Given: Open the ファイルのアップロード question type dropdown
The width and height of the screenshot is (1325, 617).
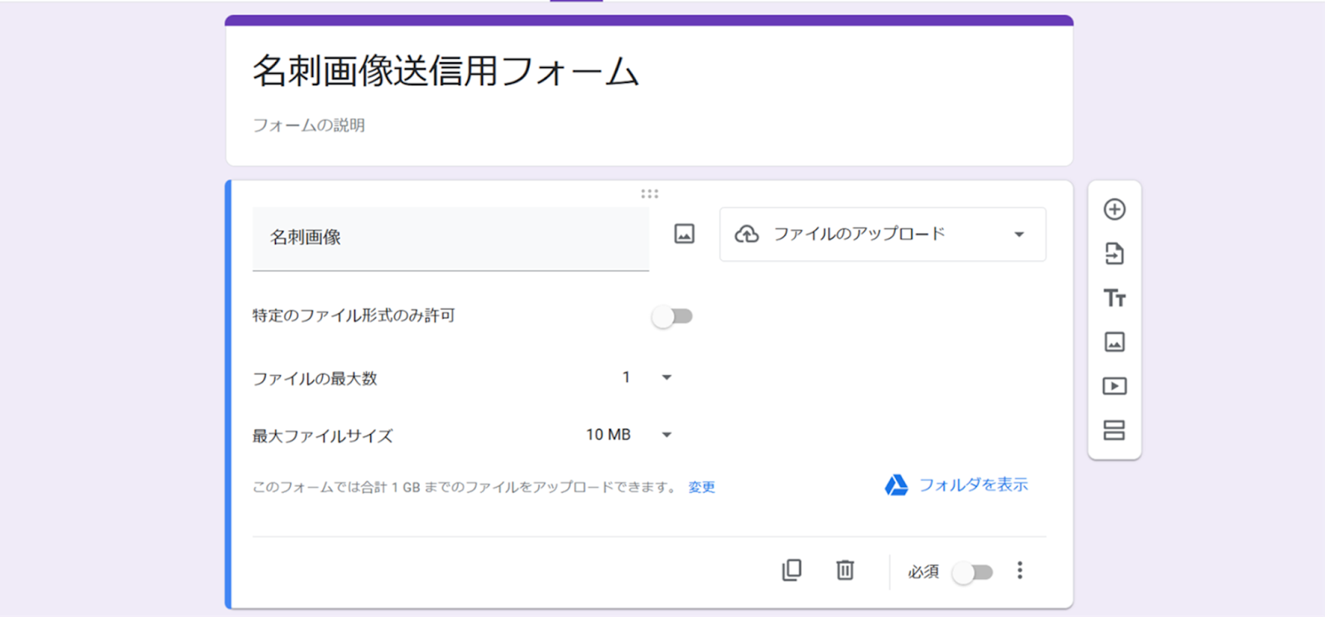Looking at the screenshot, I should [883, 234].
